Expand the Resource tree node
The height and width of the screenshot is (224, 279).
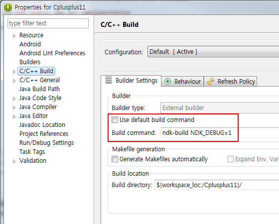click(x=14, y=36)
